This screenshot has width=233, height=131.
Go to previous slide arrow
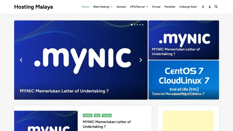21,60
